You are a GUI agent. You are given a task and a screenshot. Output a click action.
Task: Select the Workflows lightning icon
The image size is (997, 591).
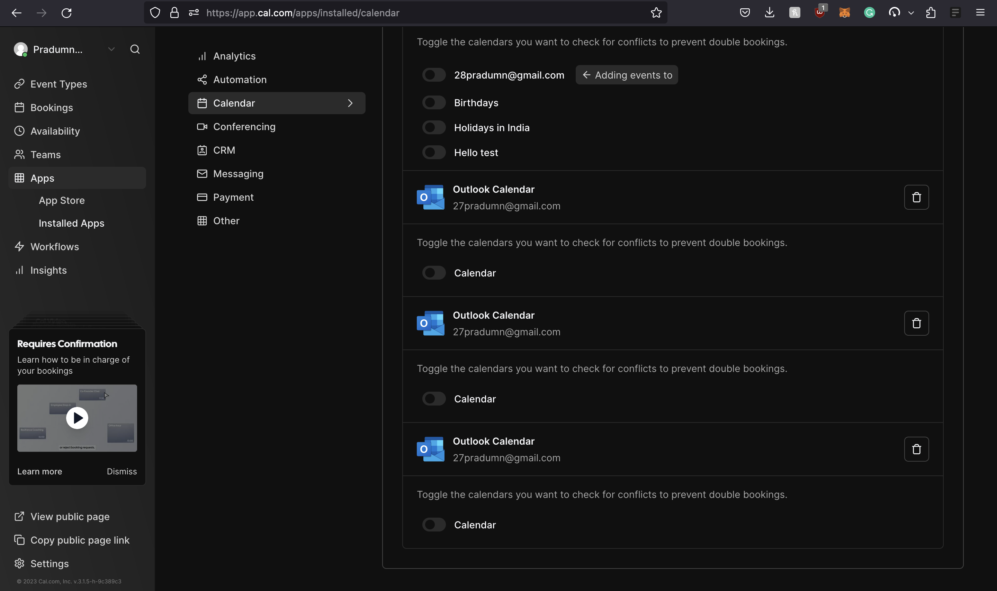pyautogui.click(x=19, y=246)
